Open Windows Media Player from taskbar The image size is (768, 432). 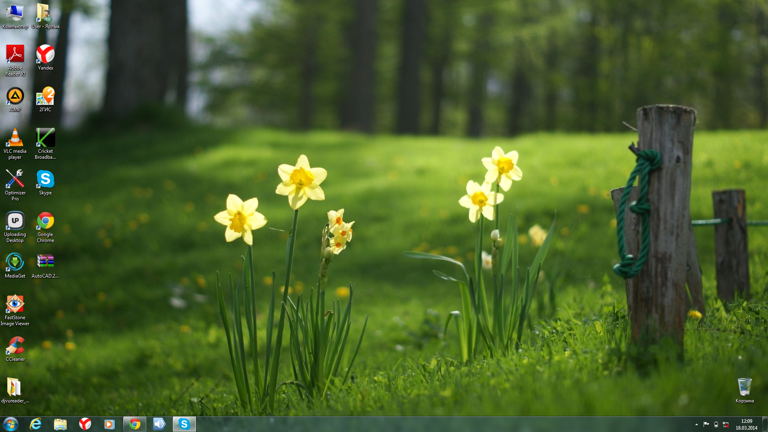click(110, 424)
